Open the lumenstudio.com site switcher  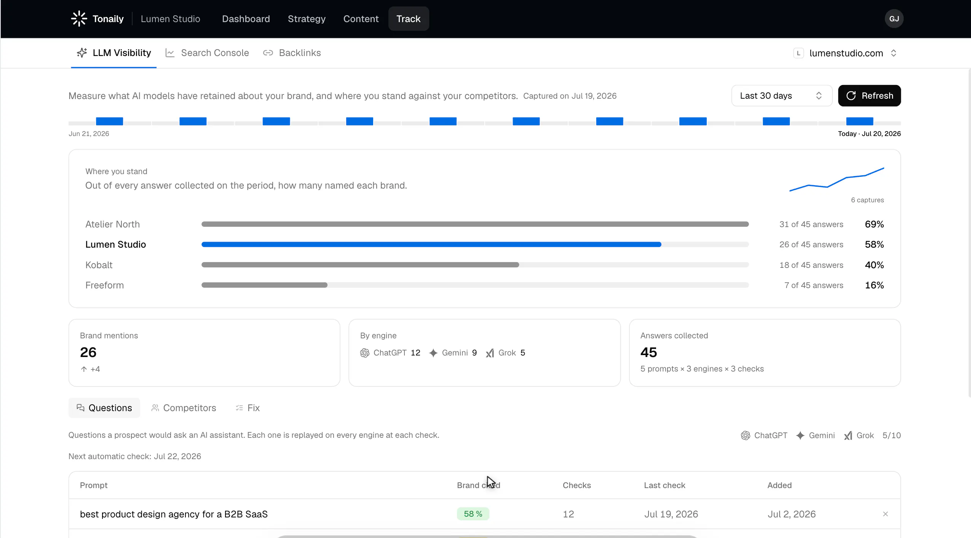846,53
